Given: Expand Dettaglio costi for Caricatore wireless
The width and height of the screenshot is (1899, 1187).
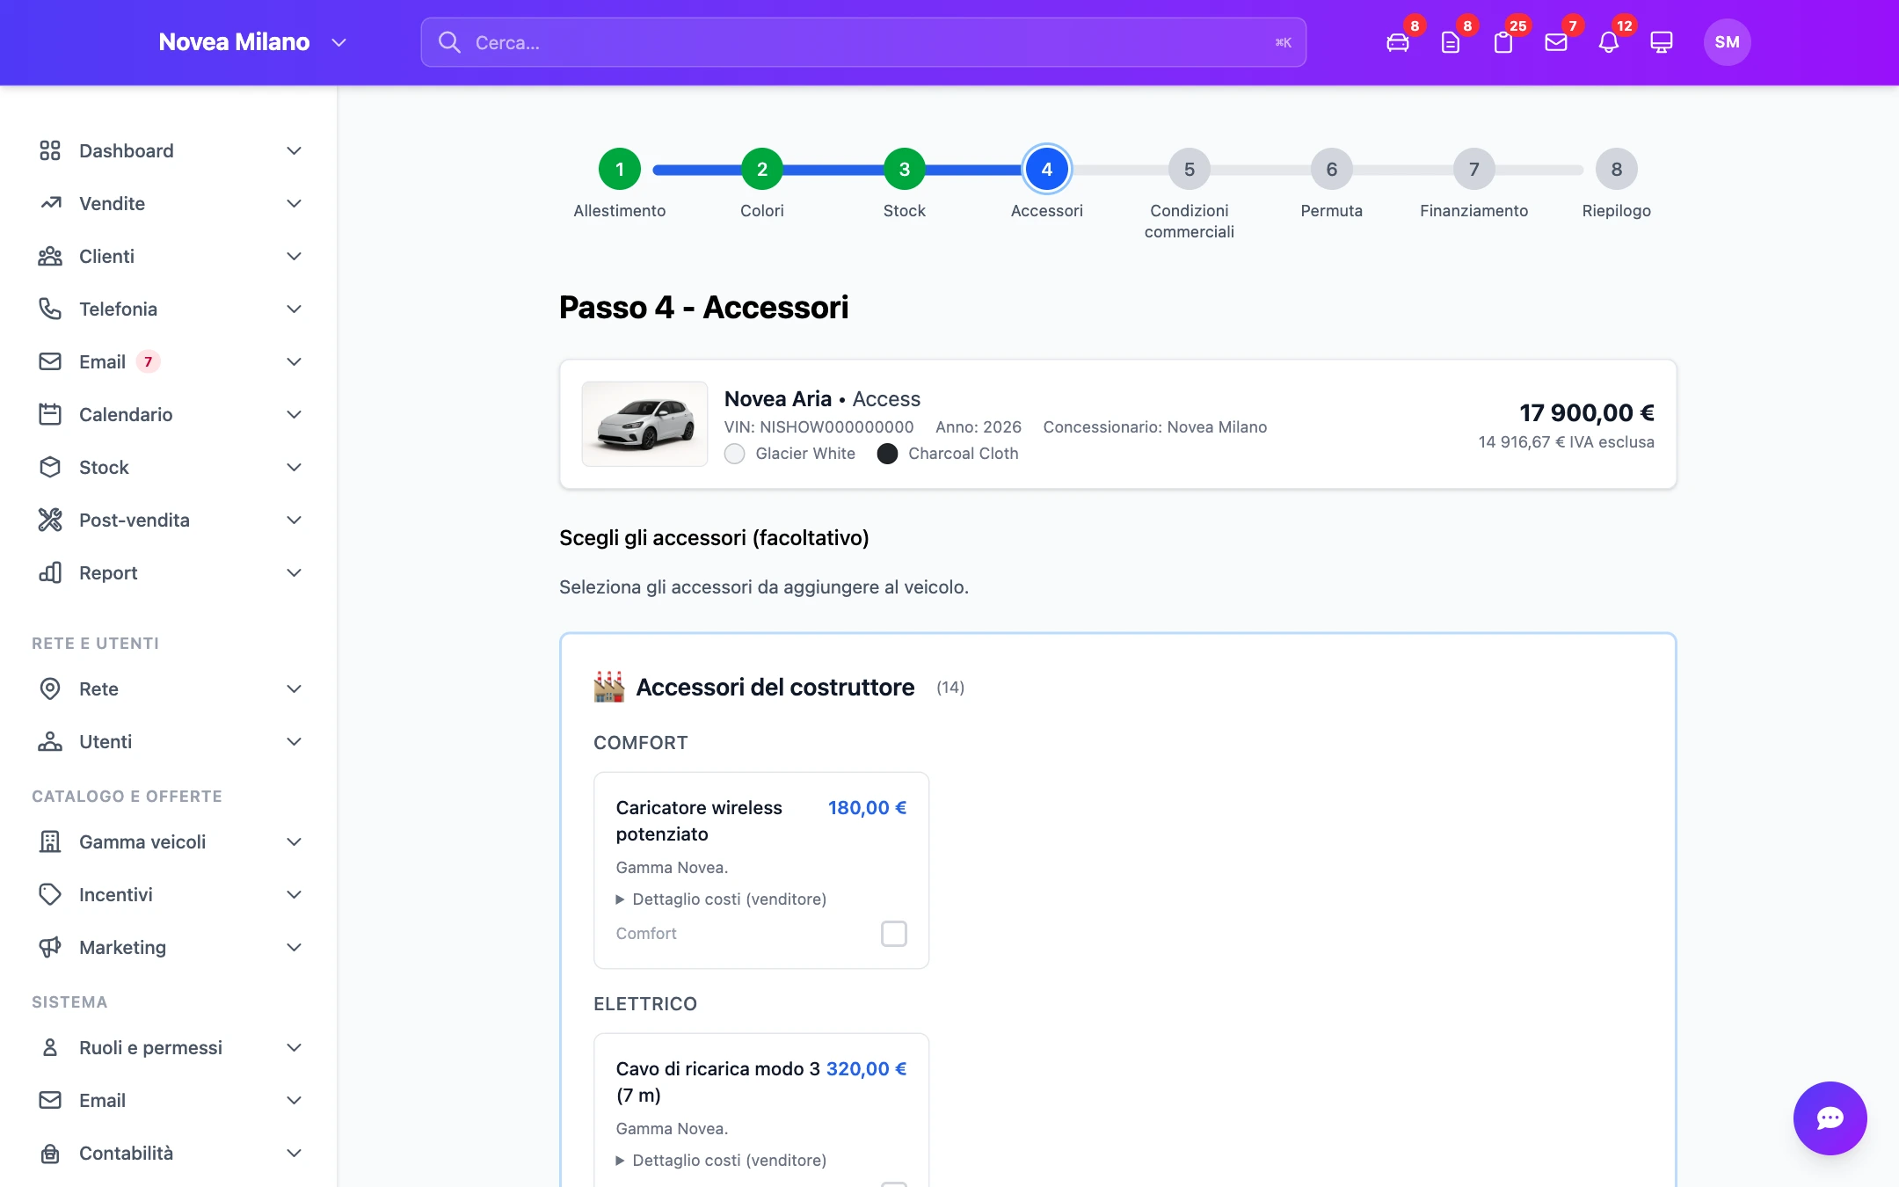Looking at the screenshot, I should click(x=721, y=899).
